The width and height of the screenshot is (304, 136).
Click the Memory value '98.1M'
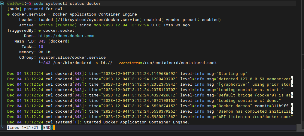44,52
